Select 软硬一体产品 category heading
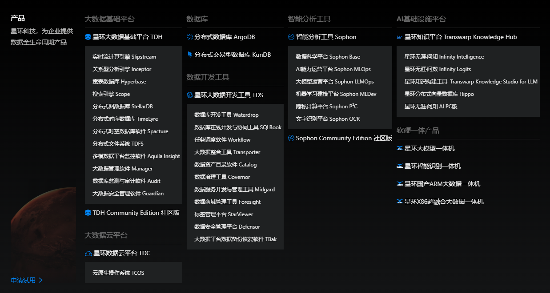The width and height of the screenshot is (550, 293). pyautogui.click(x=418, y=131)
